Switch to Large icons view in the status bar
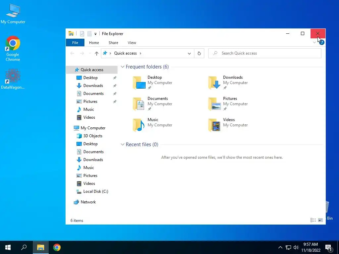The height and width of the screenshot is (254, 339). tap(320, 220)
